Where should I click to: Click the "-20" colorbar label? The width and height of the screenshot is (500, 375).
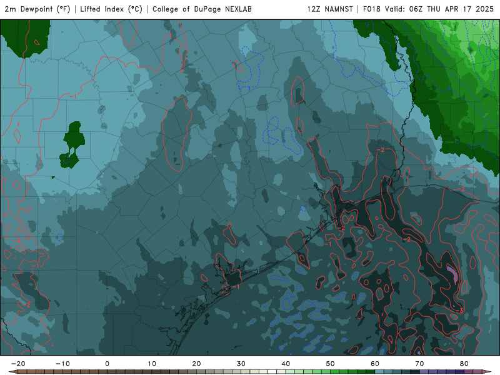(18, 364)
